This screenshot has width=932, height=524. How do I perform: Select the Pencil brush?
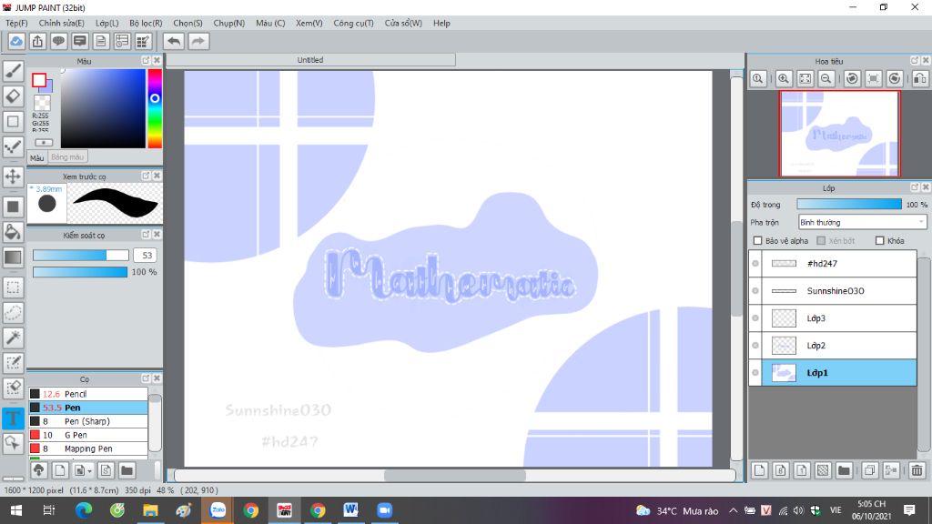tap(88, 394)
